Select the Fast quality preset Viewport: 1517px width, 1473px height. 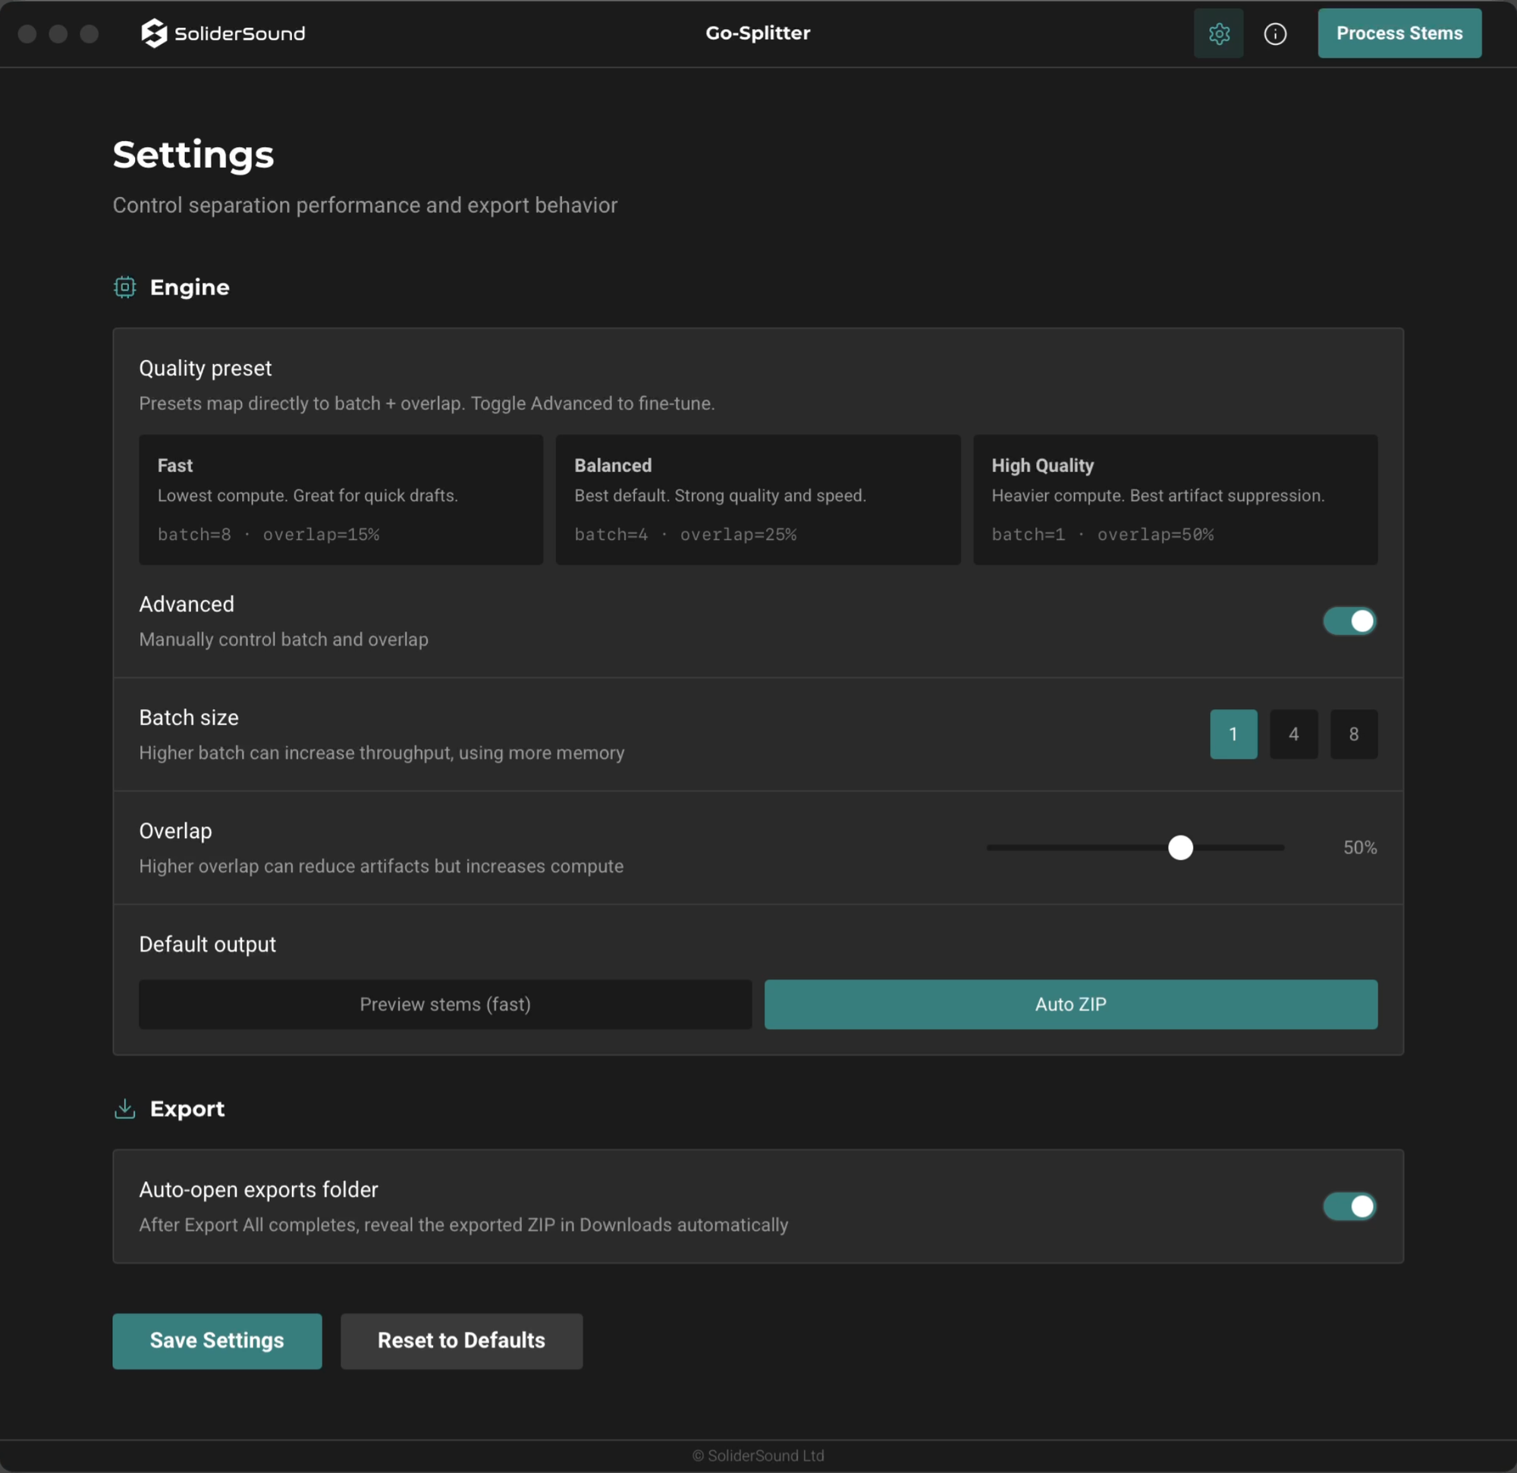(x=341, y=499)
